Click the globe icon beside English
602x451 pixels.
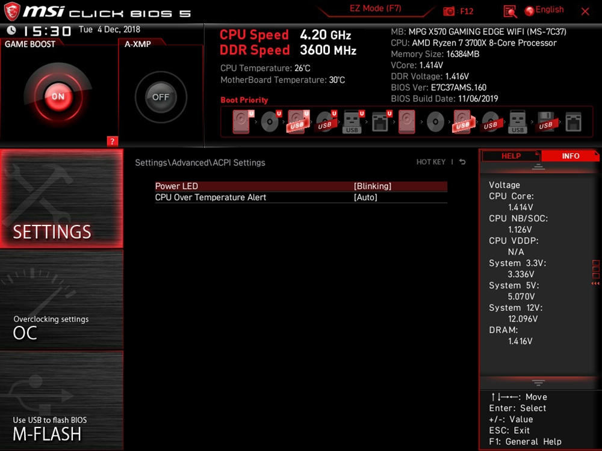[529, 11]
